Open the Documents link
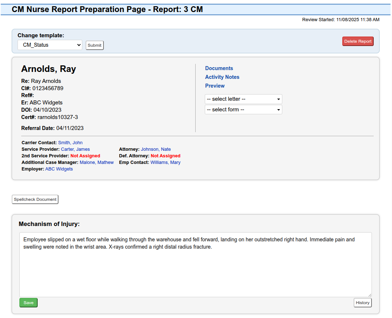This screenshot has height=318, width=392. click(x=219, y=68)
